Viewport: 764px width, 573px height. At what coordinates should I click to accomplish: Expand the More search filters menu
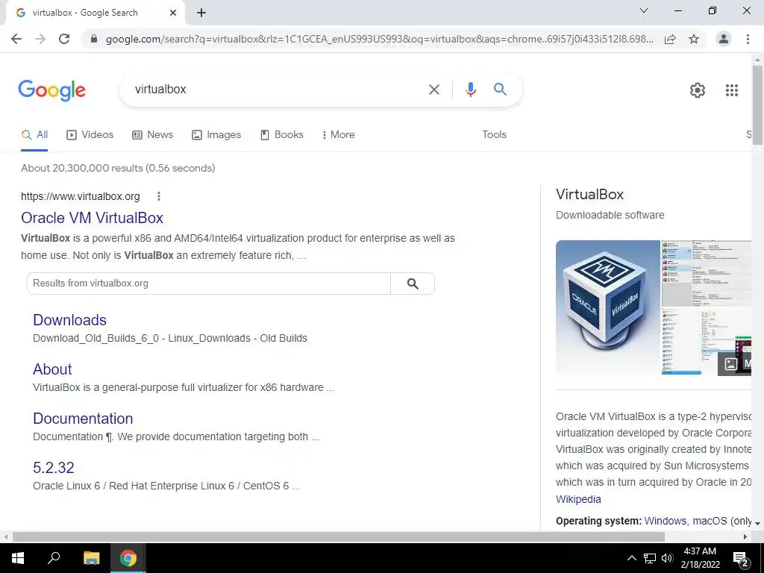click(338, 135)
